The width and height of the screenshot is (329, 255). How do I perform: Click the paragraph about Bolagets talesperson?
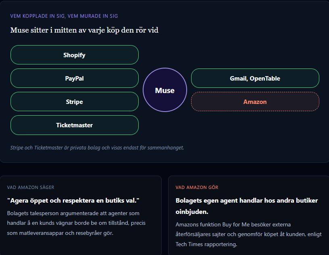coord(76,223)
